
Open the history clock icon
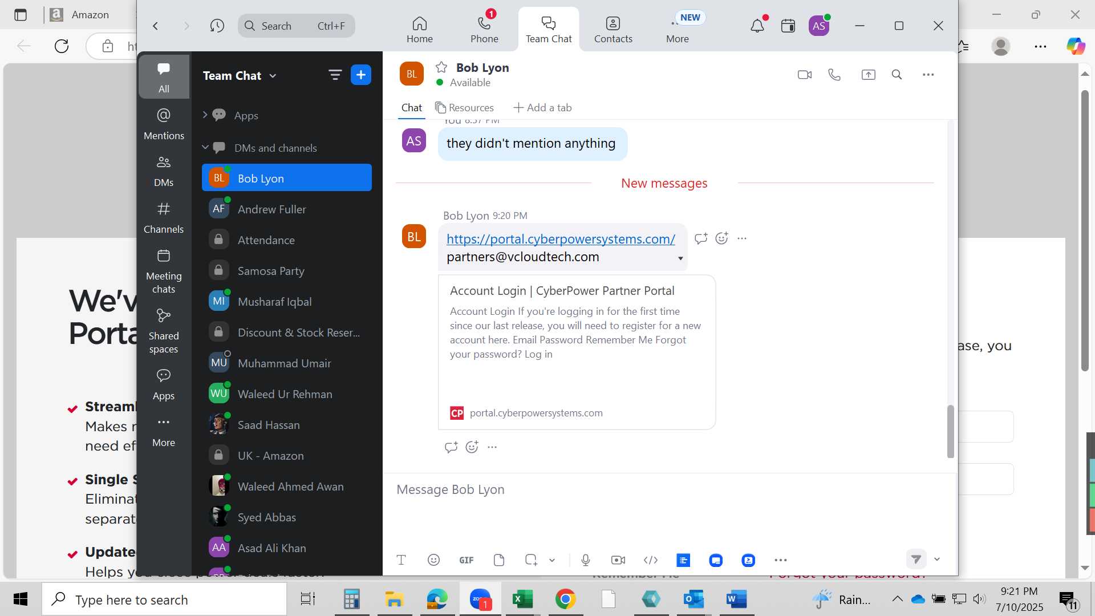(x=217, y=26)
